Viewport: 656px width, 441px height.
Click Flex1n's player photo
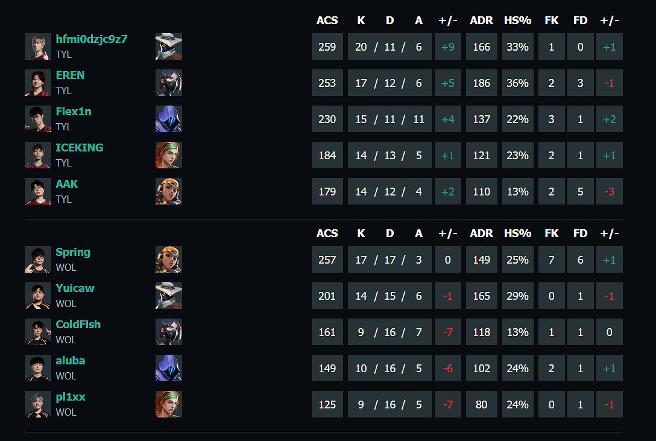[38, 119]
